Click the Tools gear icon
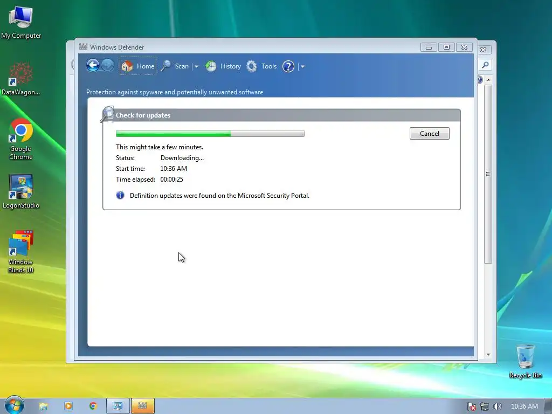This screenshot has height=414, width=552. (252, 66)
